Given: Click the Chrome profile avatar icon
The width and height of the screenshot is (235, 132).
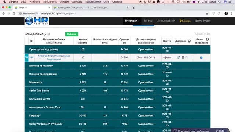Looking at the screenshot, I should pyautogui.click(x=226, y=14).
